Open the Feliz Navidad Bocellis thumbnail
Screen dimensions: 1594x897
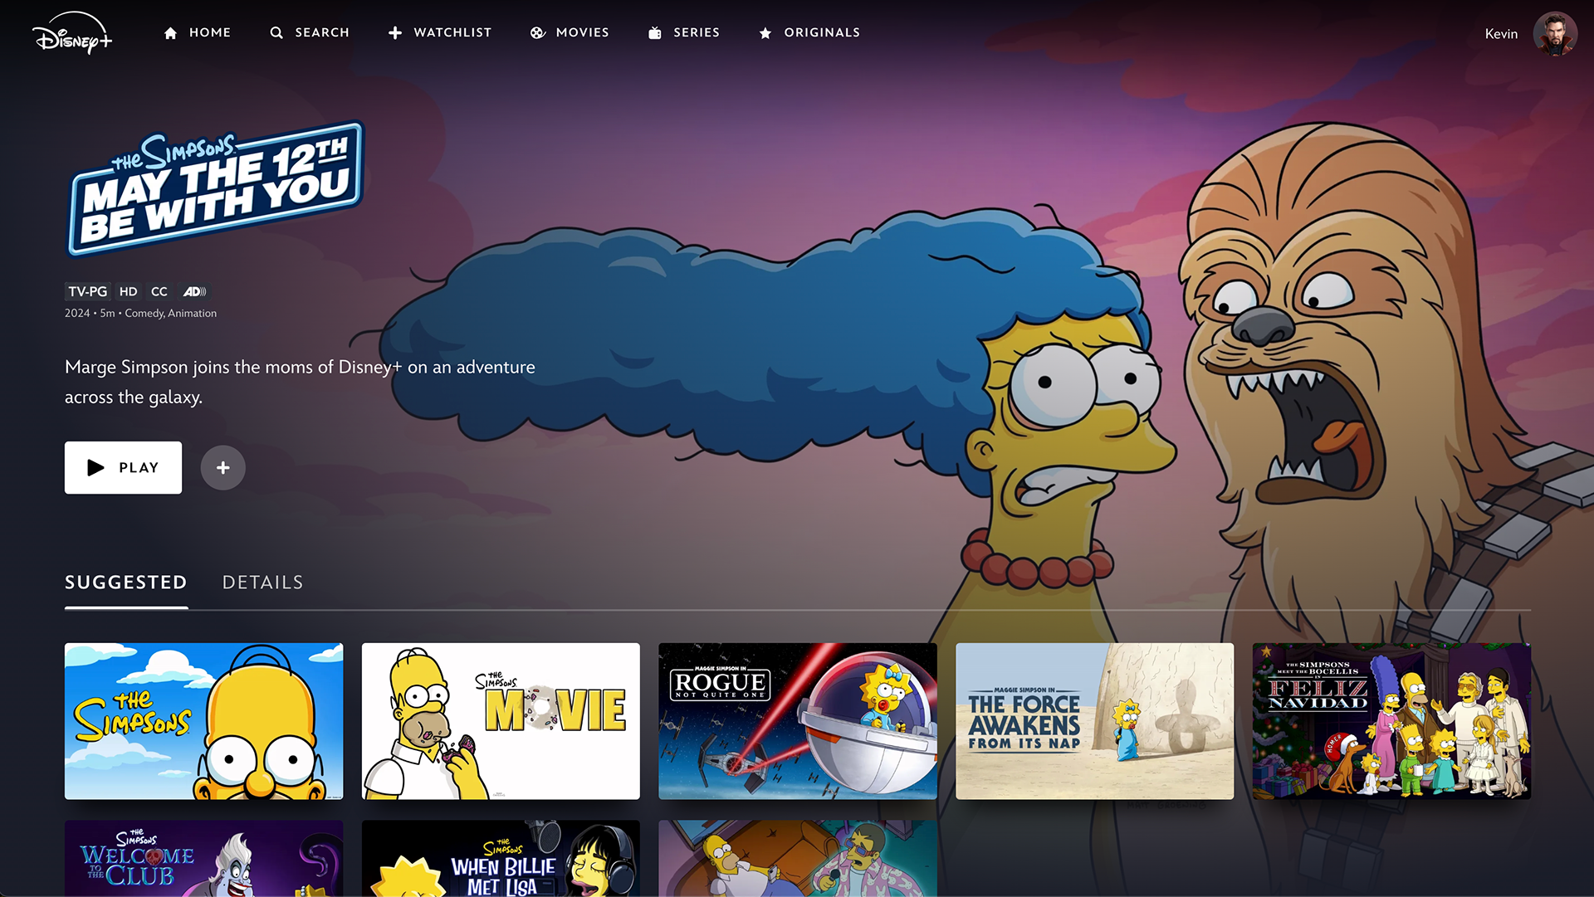point(1391,721)
